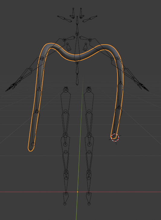Click the orange origin dot on the red axis
The image size is (161, 220).
coord(77,192)
